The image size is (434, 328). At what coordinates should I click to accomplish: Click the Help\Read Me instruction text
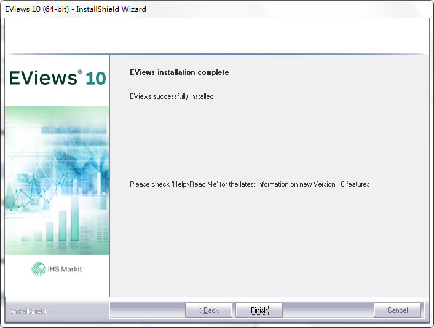pyautogui.click(x=250, y=184)
